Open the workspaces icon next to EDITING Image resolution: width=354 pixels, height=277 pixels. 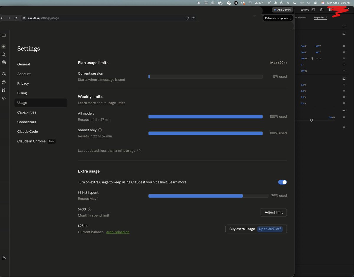[x=313, y=10]
